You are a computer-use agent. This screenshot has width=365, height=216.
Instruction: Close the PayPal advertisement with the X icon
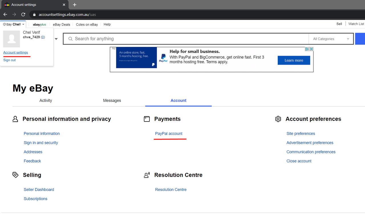click(312, 49)
